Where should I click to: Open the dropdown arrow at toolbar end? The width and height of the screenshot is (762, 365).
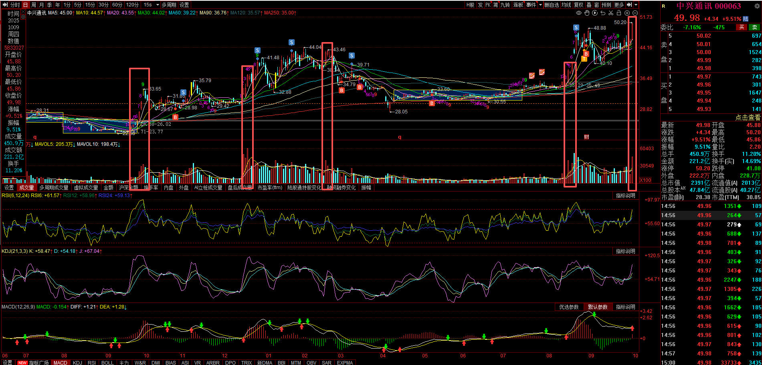(636, 5)
